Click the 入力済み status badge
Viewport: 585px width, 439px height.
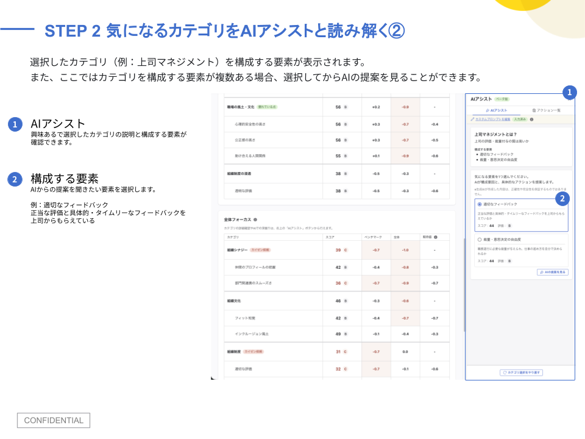click(x=520, y=120)
